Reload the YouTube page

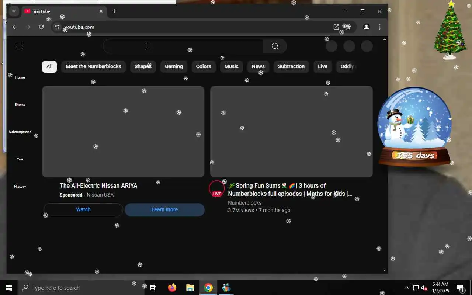[41, 27]
